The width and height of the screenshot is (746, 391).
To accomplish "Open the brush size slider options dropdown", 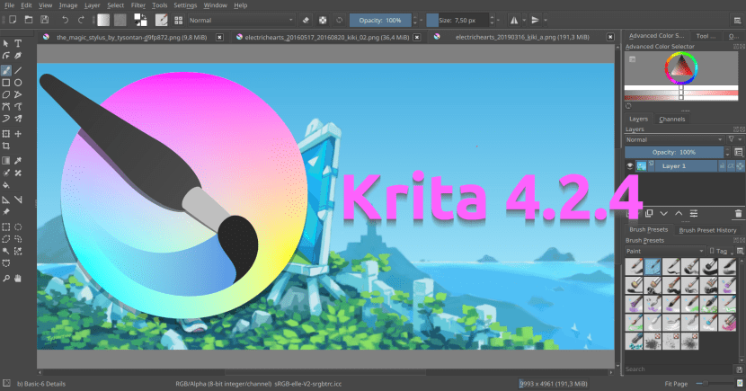I will [498, 20].
